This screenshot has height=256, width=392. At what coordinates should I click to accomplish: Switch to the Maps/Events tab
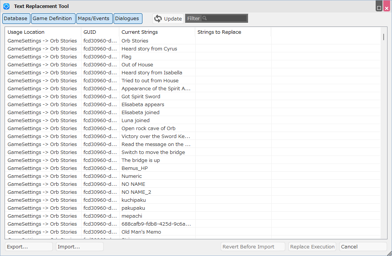tap(94, 18)
